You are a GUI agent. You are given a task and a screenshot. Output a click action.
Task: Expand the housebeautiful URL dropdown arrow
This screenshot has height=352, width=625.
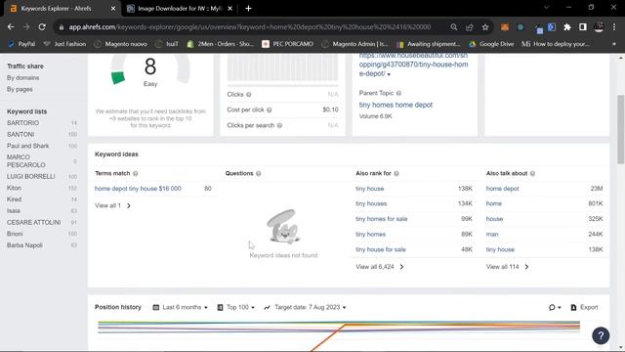pos(389,74)
